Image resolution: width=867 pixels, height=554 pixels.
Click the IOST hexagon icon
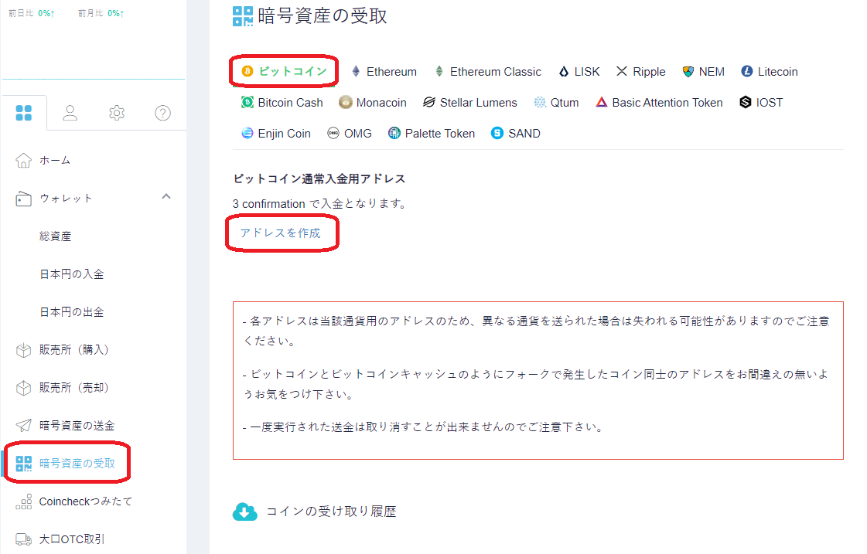coord(746,102)
